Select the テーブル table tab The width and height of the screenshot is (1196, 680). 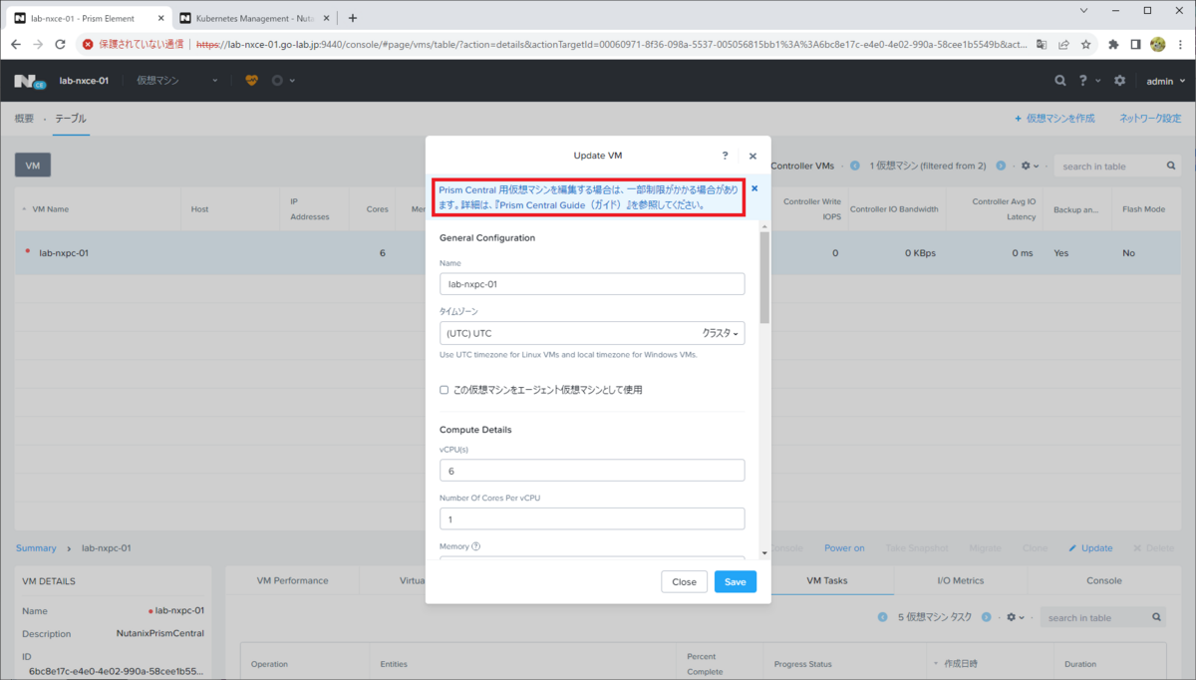pos(71,118)
